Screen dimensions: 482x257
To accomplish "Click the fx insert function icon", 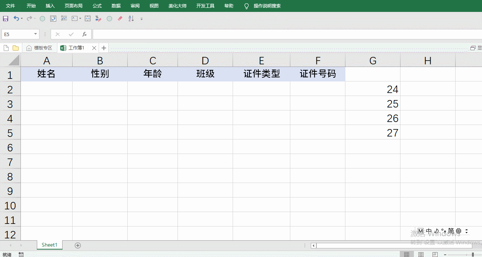I will (x=84, y=34).
